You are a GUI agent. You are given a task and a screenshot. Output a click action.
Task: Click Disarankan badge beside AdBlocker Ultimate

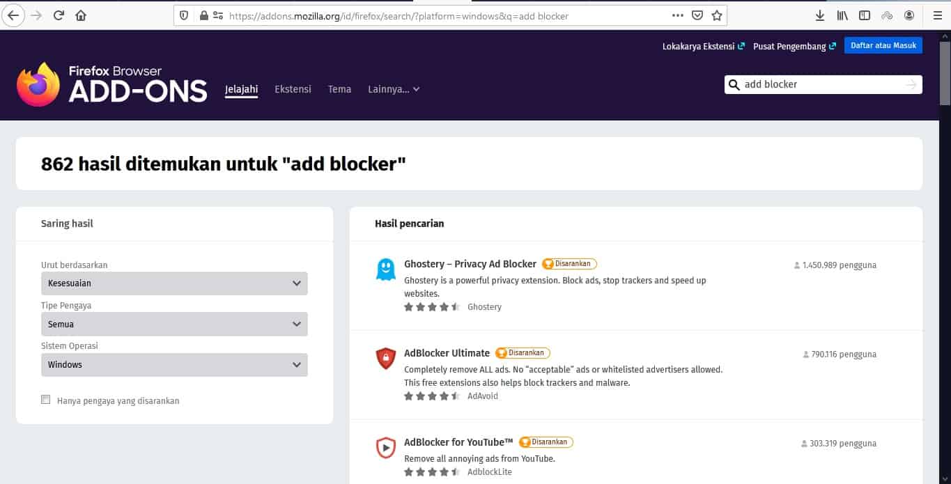pyautogui.click(x=523, y=353)
